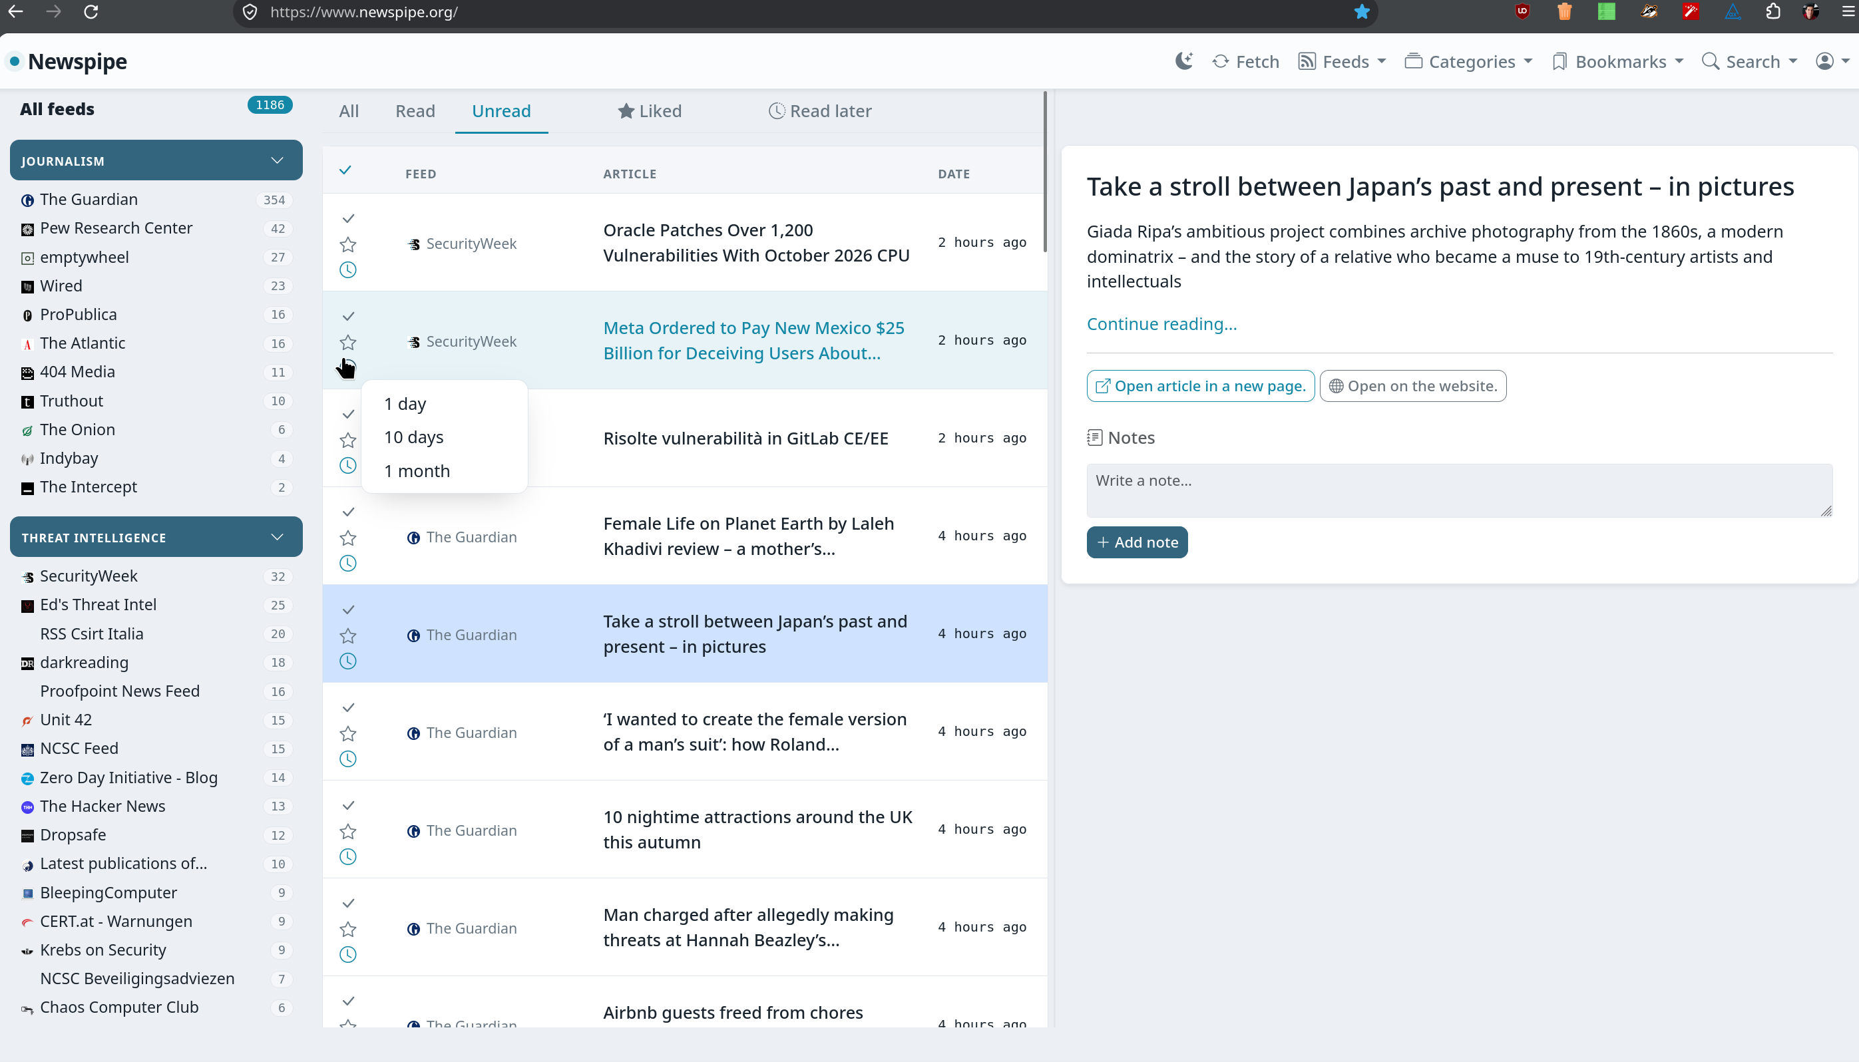The image size is (1859, 1062).
Task: Choose 1 day from read later menu
Action: point(445,403)
